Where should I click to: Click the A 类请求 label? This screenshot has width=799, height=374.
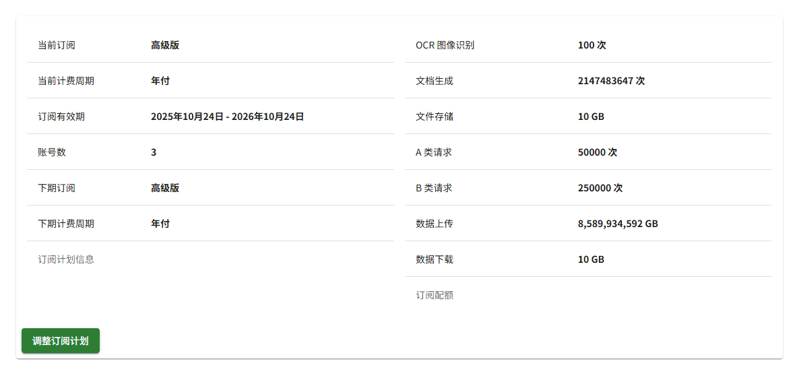tap(434, 152)
